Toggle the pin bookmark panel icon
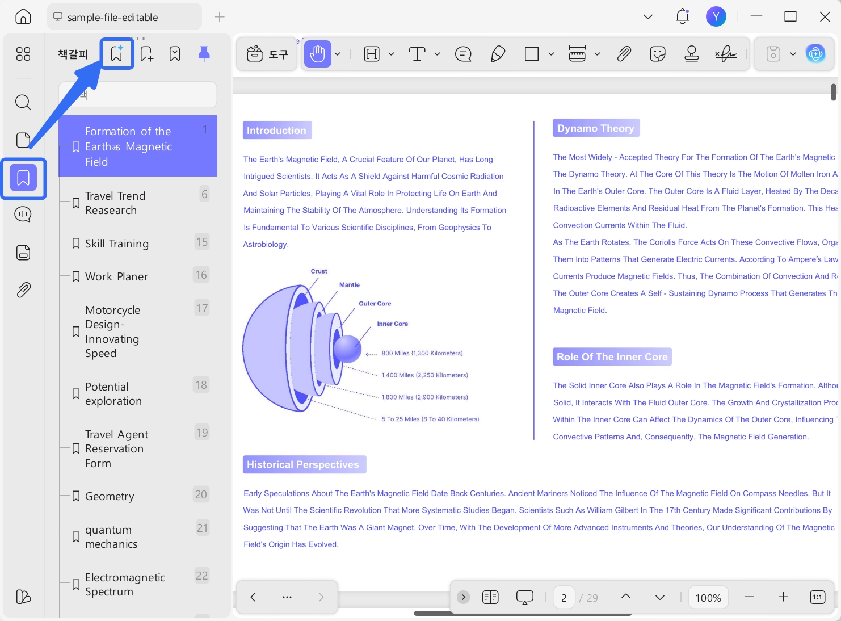This screenshot has width=841, height=621. click(204, 54)
